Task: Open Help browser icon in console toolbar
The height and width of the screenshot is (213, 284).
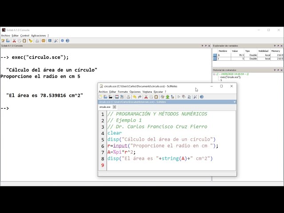Action: click(67, 41)
